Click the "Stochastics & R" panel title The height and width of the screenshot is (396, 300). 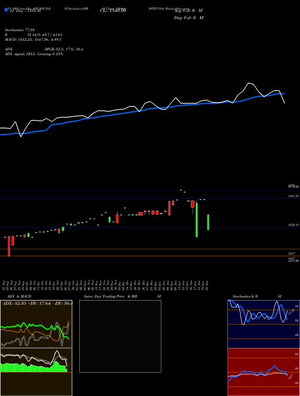point(245,296)
